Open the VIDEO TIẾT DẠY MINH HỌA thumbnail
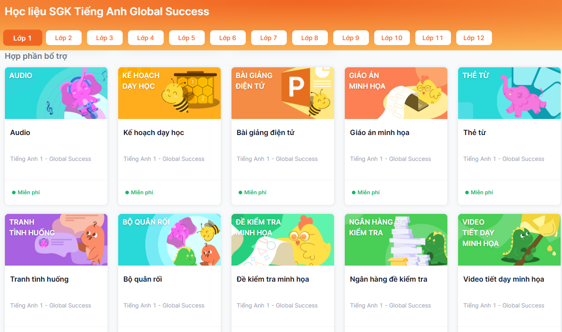 pos(509,240)
